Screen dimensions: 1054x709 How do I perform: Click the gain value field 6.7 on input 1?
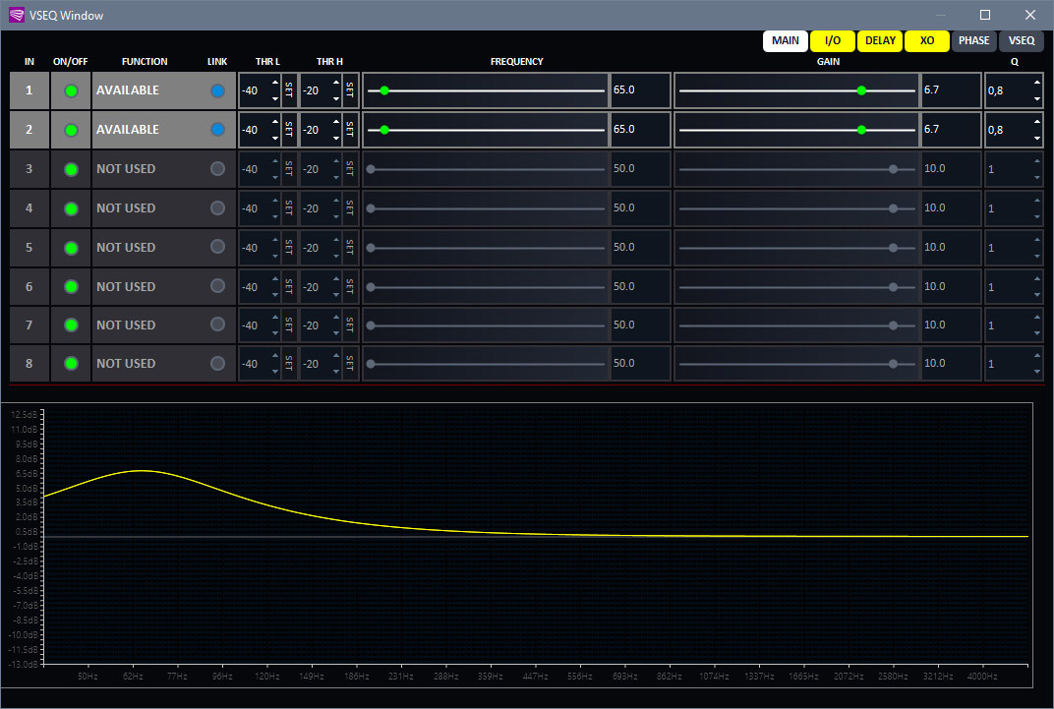[951, 90]
